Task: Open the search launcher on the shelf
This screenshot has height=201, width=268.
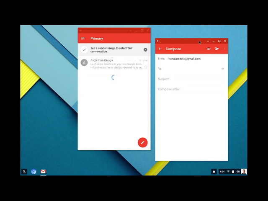Action: point(24,172)
